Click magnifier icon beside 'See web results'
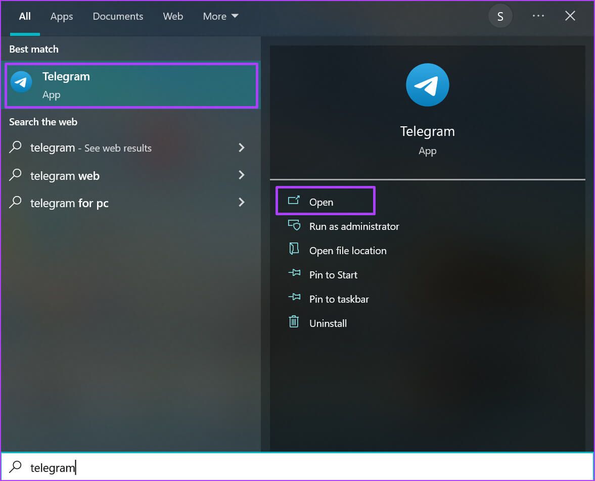This screenshot has width=595, height=481. click(x=16, y=147)
